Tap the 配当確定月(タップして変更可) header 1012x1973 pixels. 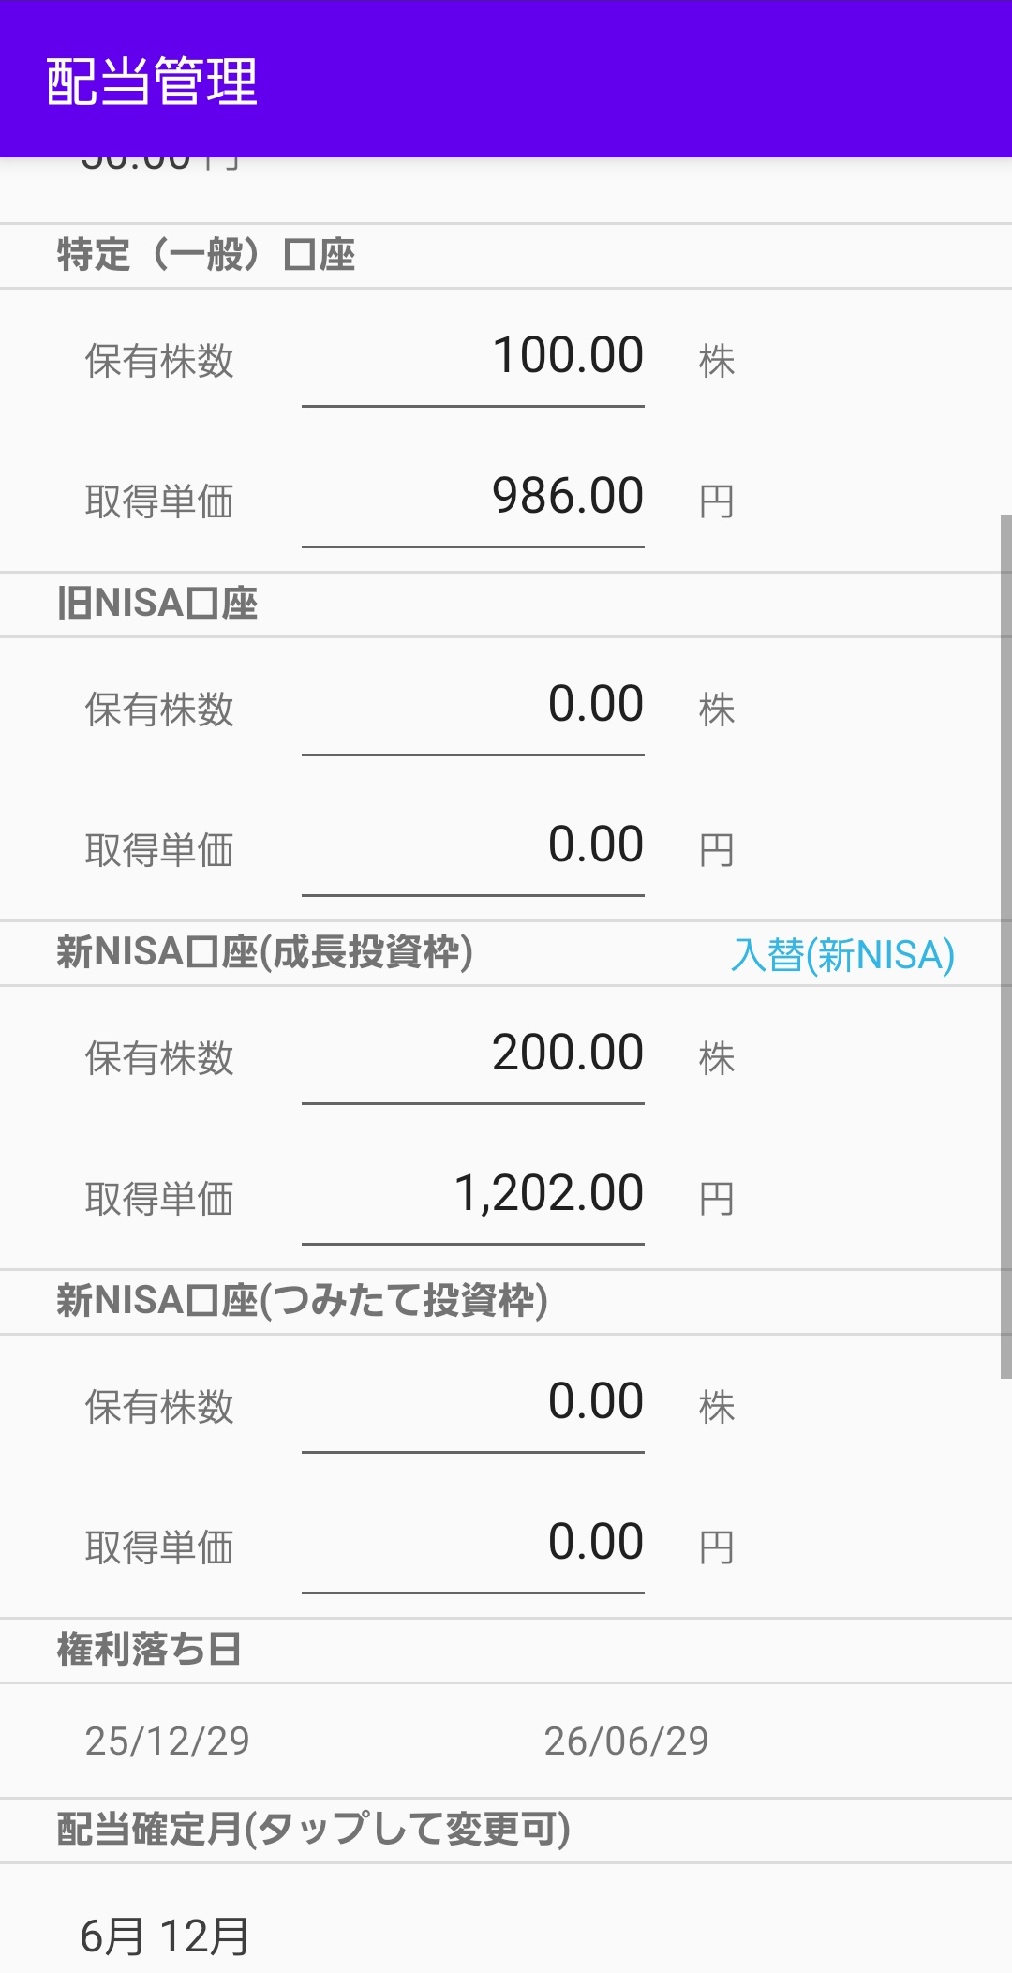click(313, 1829)
